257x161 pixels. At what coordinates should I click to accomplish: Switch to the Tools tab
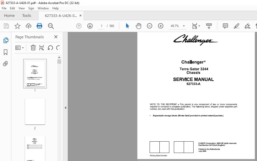coord(27,16)
